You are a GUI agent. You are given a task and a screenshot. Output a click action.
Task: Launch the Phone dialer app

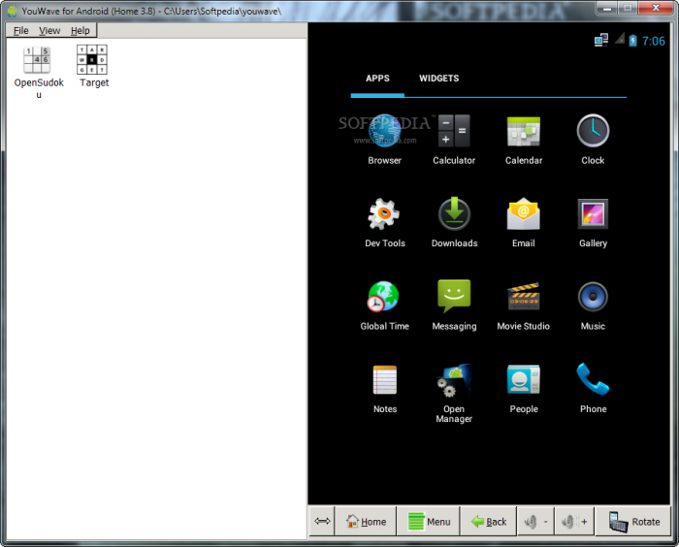(593, 379)
